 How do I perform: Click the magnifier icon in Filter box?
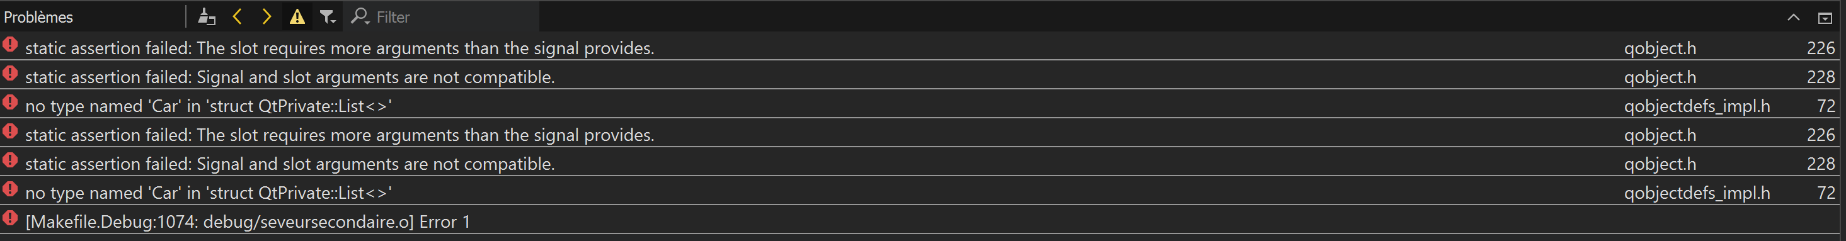360,16
